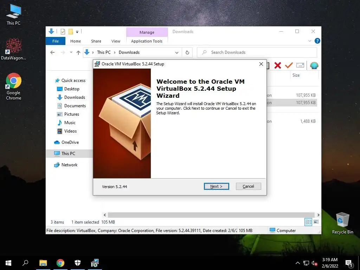Click Google Chrome on the taskbar
360x270 pixels.
point(60,263)
